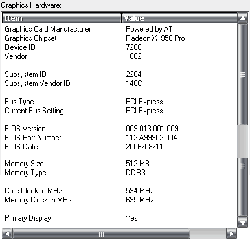
Task: Click the 148C value
Action: coord(134,83)
